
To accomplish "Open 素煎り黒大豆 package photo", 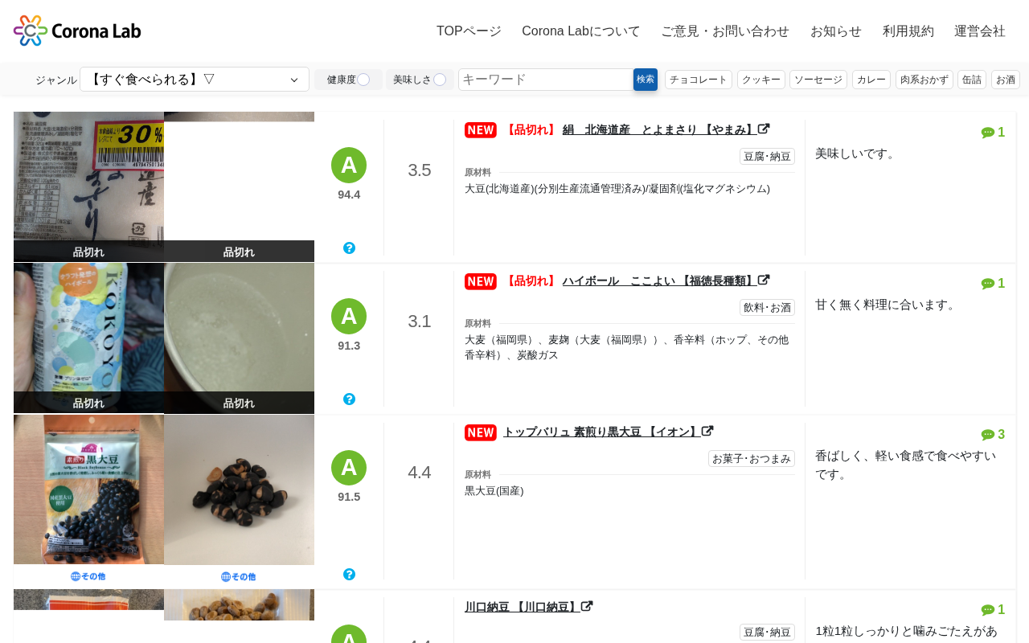I will tap(88, 489).
